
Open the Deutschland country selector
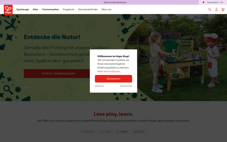(212, 2)
